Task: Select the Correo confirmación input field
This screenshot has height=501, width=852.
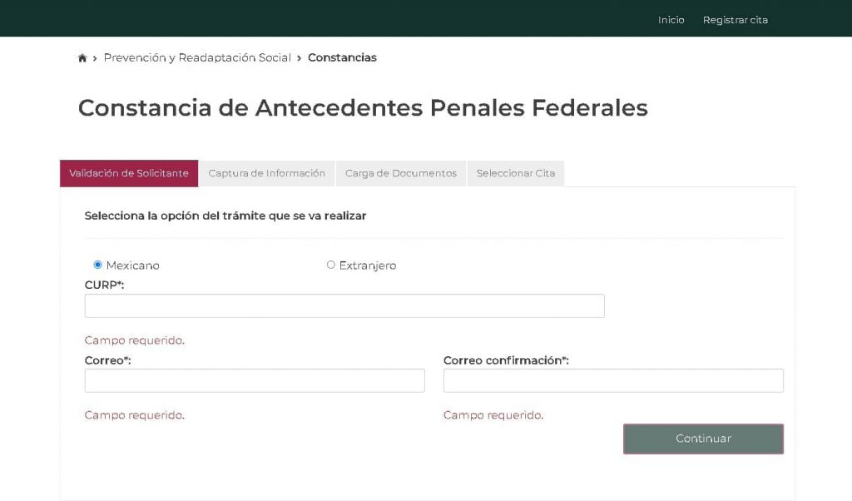Action: (613, 380)
